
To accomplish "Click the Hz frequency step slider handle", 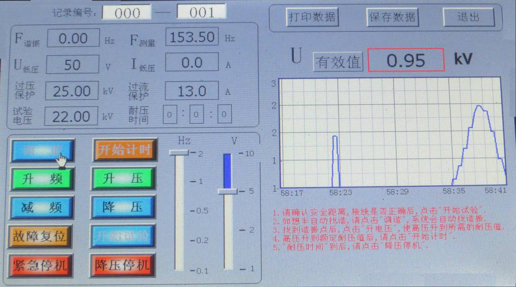I will (179, 153).
